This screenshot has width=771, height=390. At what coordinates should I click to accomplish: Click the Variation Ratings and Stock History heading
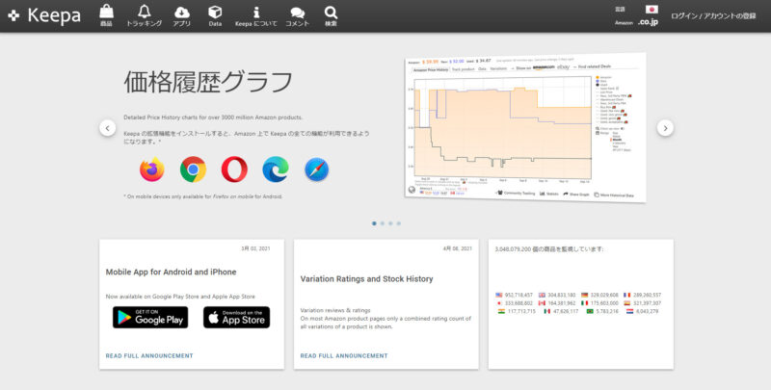coord(367,279)
